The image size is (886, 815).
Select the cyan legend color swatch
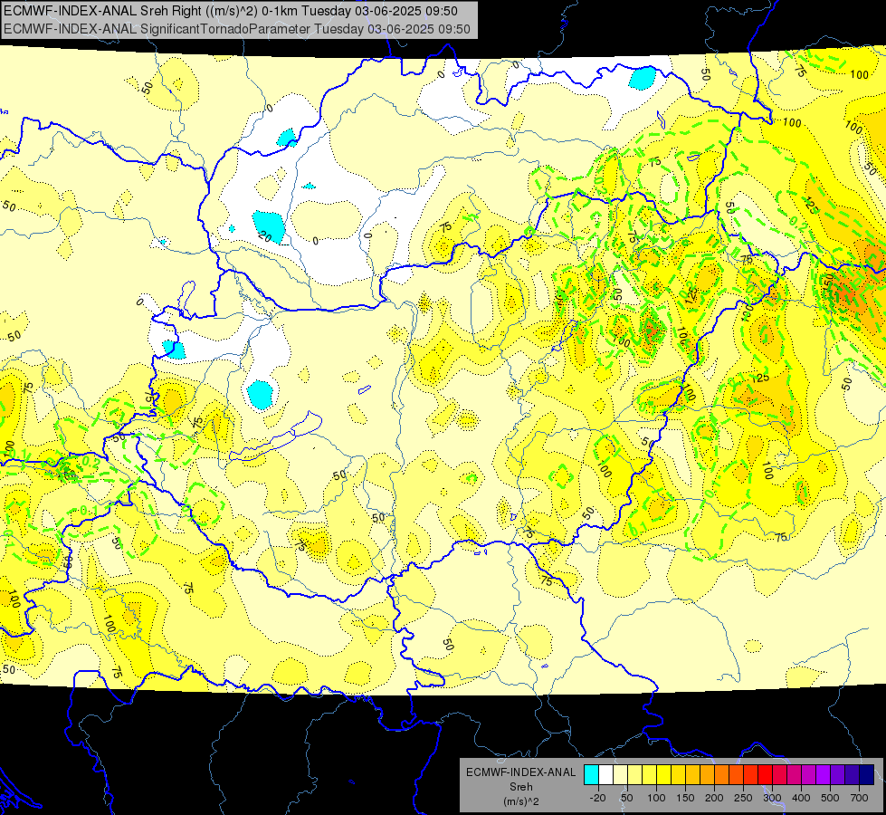592,775
